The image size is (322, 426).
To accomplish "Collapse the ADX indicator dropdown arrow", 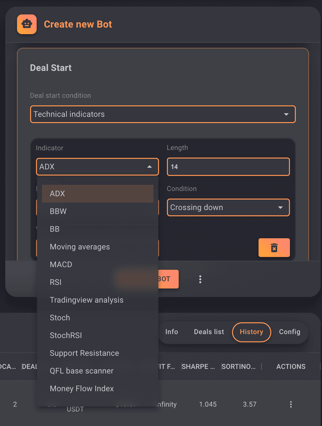I will pos(150,167).
